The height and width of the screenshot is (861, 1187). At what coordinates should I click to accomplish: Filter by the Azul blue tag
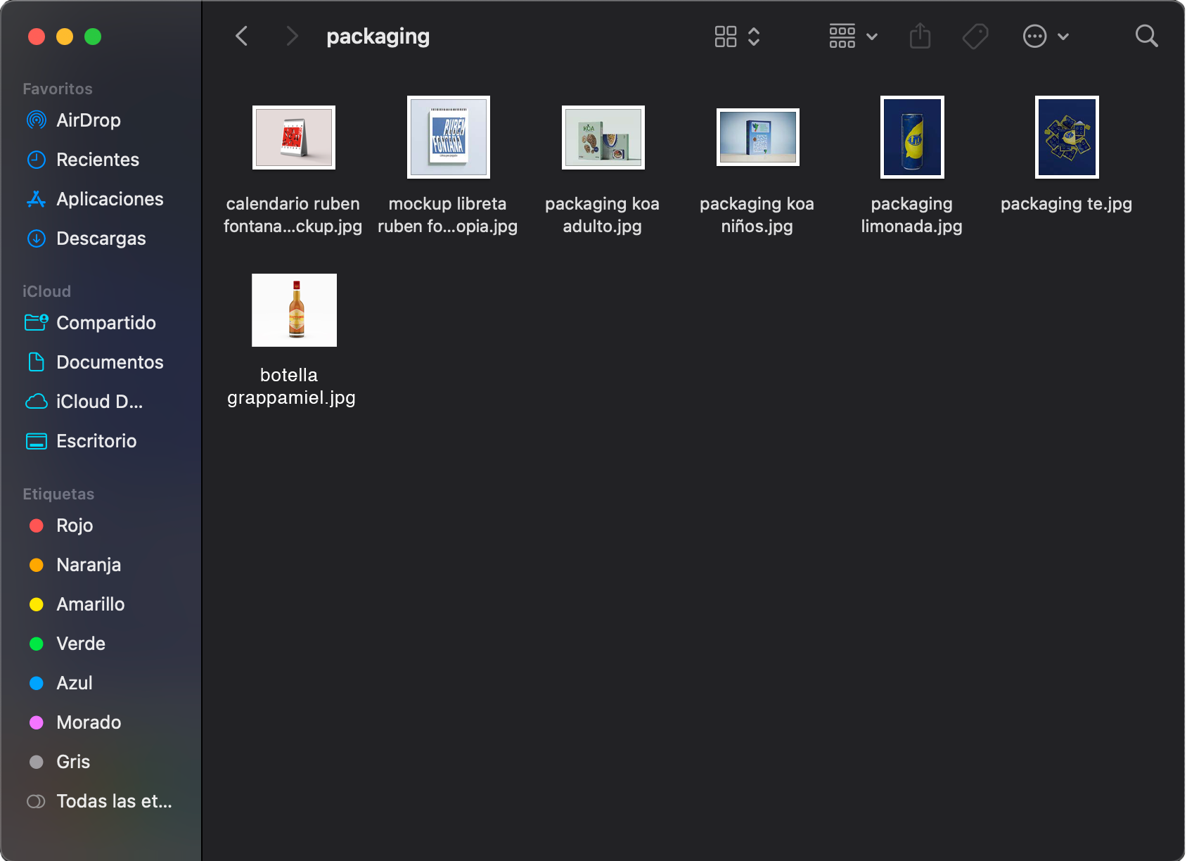[x=74, y=683]
